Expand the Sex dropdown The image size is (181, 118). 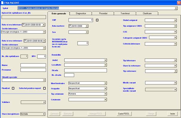click(x=87, y=32)
